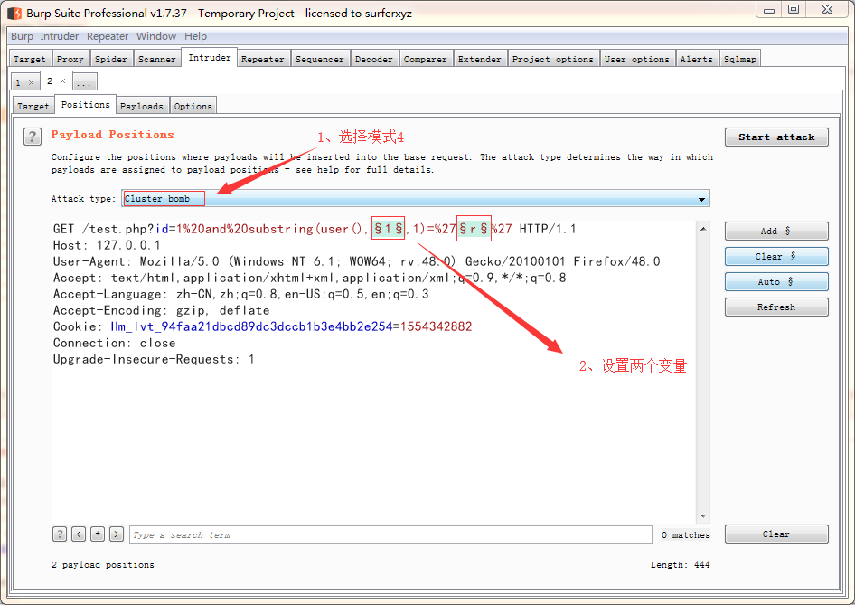
Task: Click the Upgrade-Insecure-Requests: 1 line
Action: coord(154,360)
